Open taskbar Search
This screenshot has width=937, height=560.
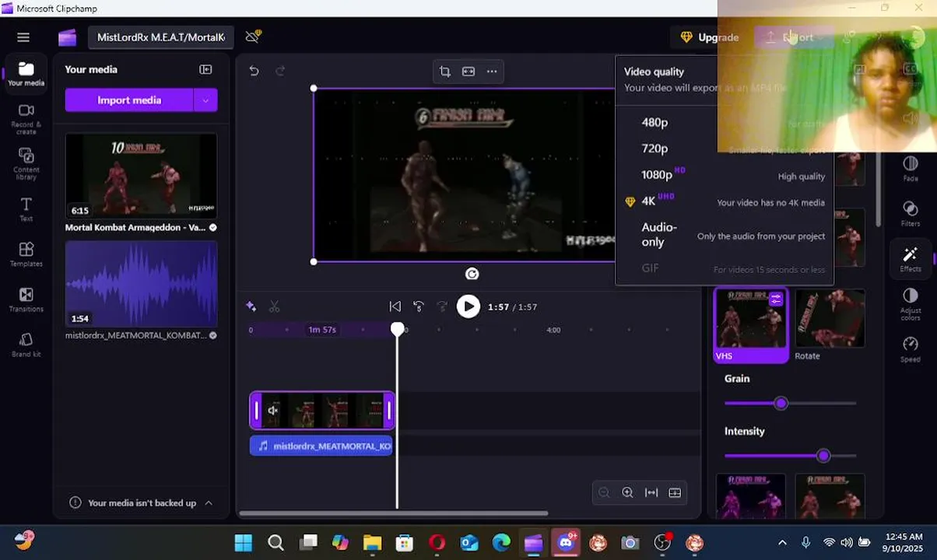(275, 542)
